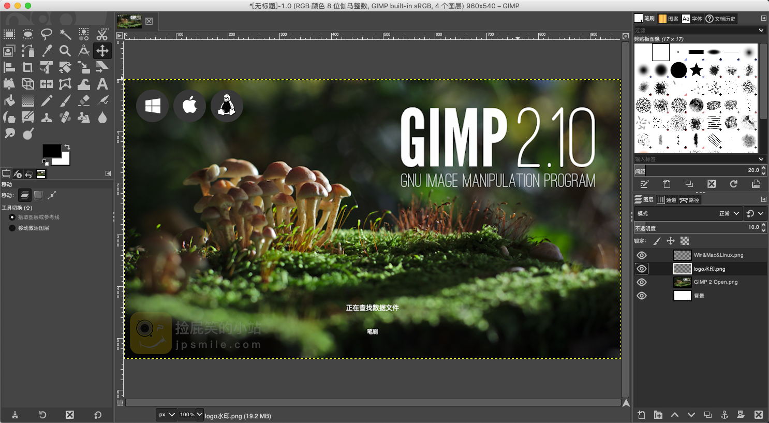Anchor the floating layer
769x423 pixels.
coord(725,415)
